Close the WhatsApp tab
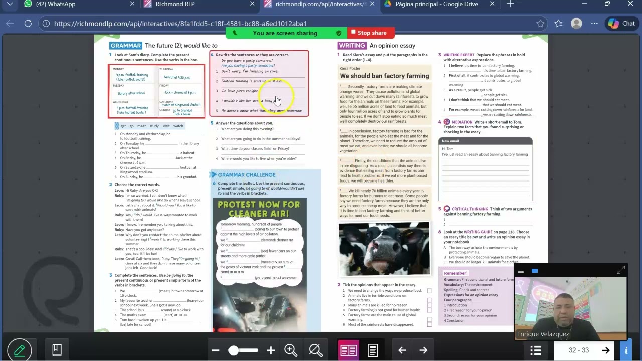642x361 pixels. click(132, 4)
